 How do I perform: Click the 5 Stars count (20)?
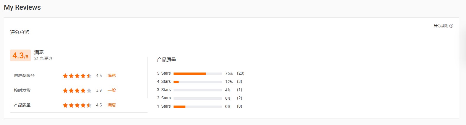tap(240, 73)
